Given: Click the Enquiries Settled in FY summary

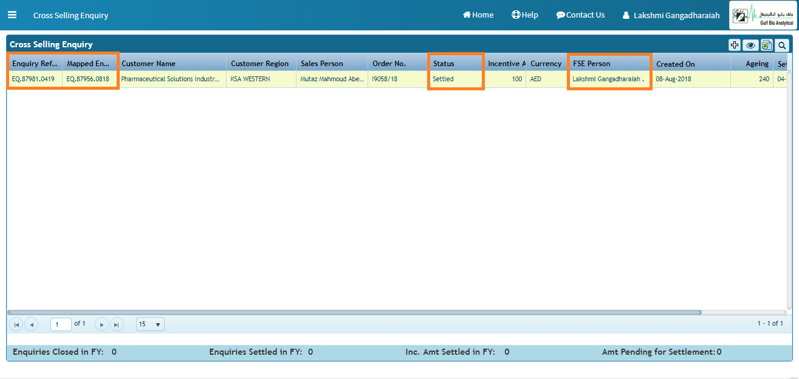Looking at the screenshot, I should [261, 352].
